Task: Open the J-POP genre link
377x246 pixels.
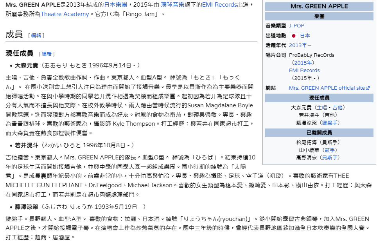Action: tap(297, 26)
